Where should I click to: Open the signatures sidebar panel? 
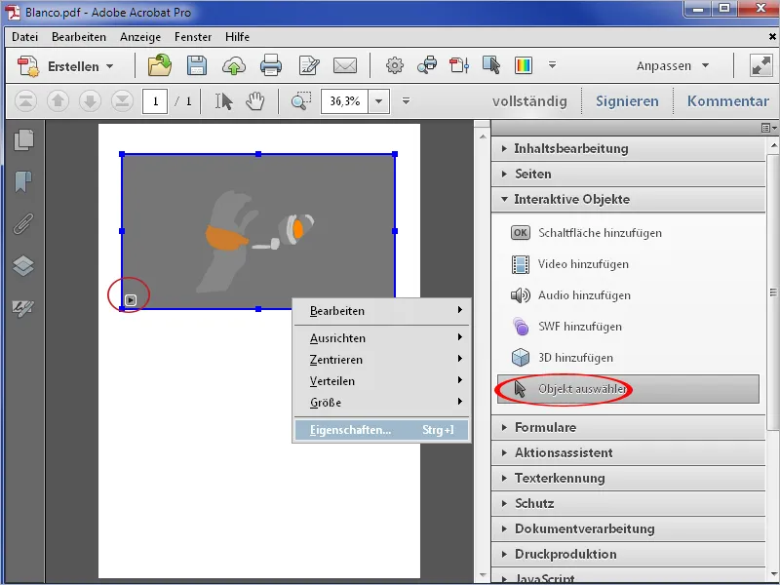23,308
